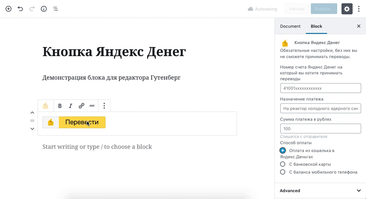
Task: Open block toolbar more options kebab
Action: click(104, 106)
